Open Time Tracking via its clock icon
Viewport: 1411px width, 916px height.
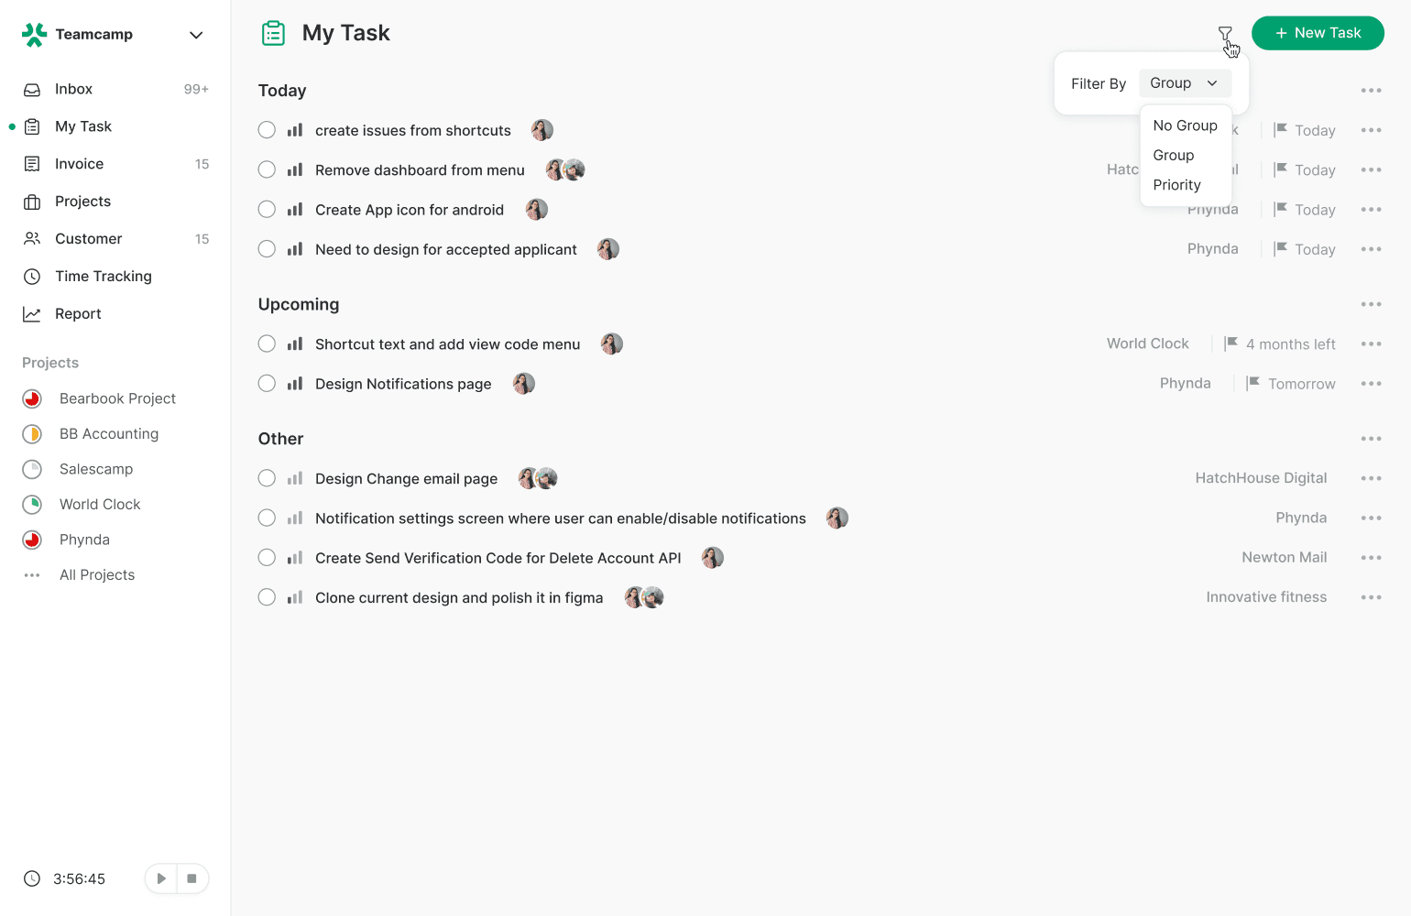click(x=32, y=277)
